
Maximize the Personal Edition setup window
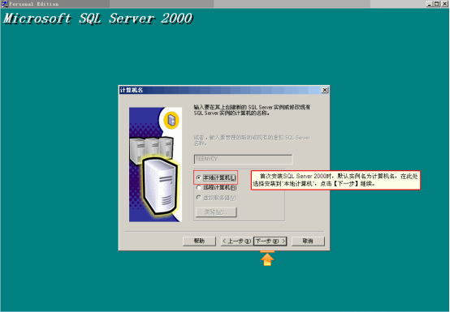pos(436,4)
